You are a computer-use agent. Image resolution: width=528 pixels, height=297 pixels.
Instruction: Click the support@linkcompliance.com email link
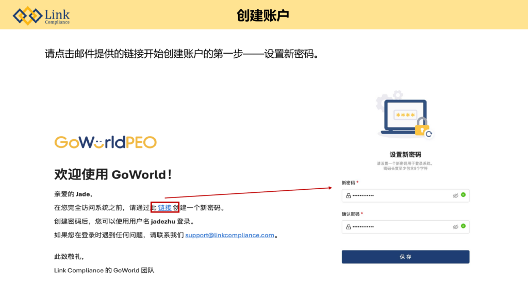pos(229,235)
